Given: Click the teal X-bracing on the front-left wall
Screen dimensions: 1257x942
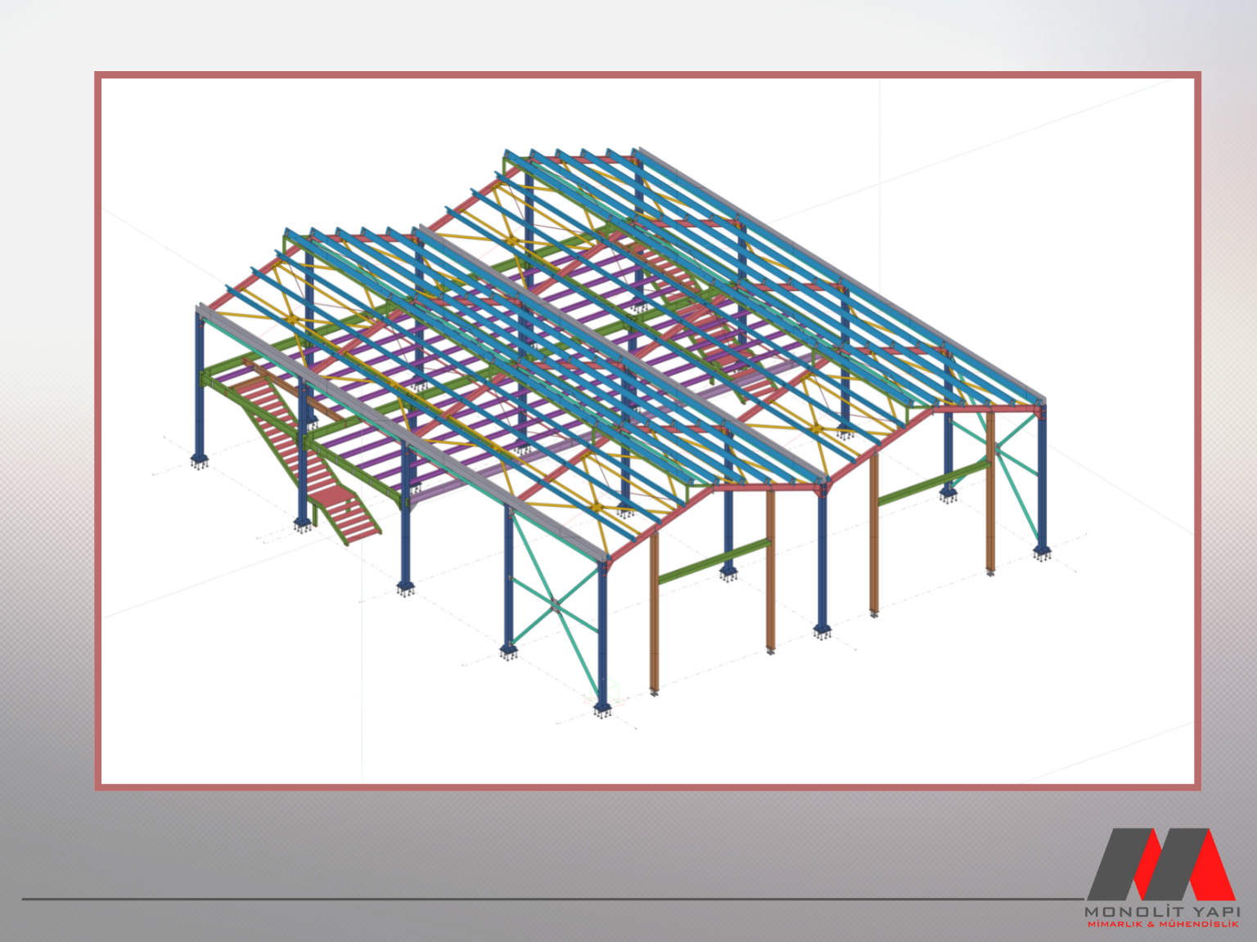Looking at the screenshot, I should (x=555, y=606).
